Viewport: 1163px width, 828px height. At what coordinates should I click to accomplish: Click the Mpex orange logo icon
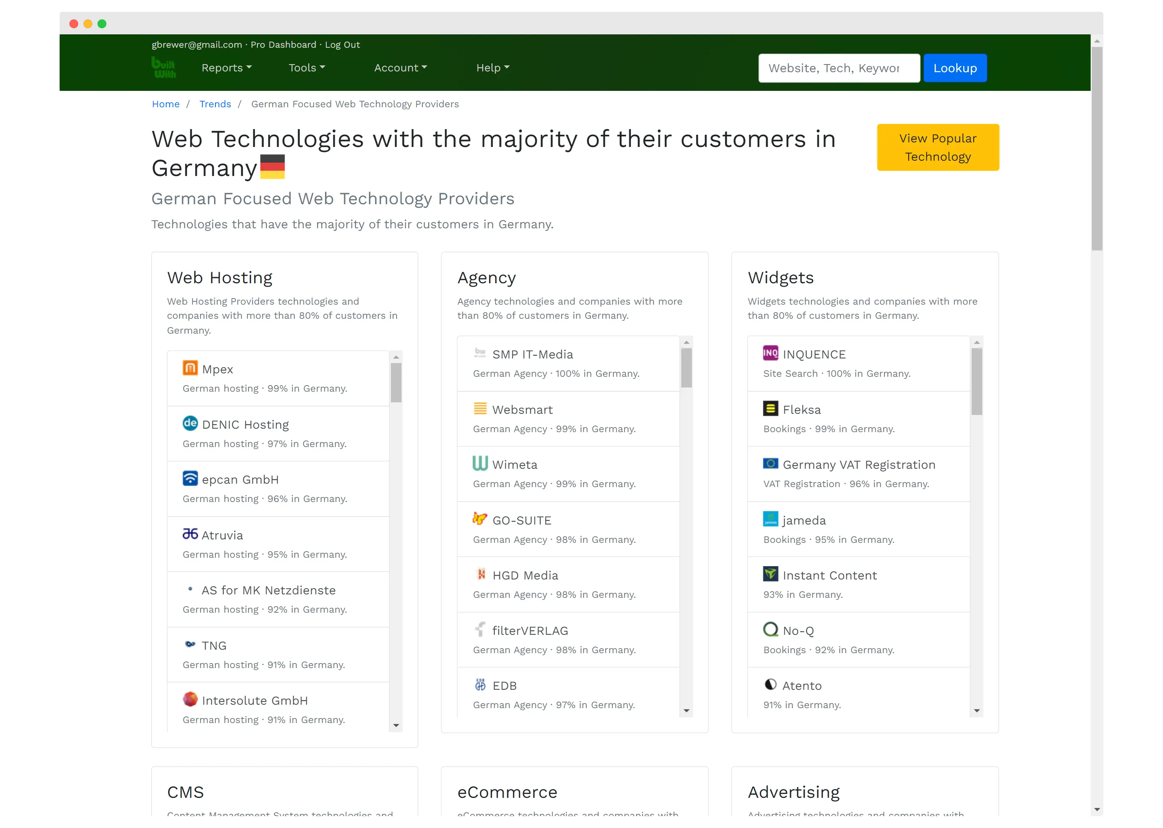pyautogui.click(x=190, y=368)
